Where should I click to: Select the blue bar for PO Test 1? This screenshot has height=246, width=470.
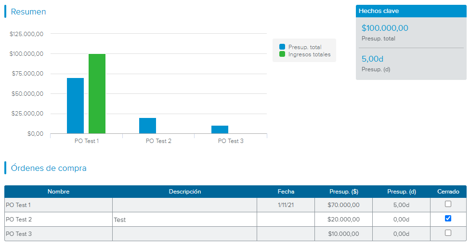click(x=75, y=105)
